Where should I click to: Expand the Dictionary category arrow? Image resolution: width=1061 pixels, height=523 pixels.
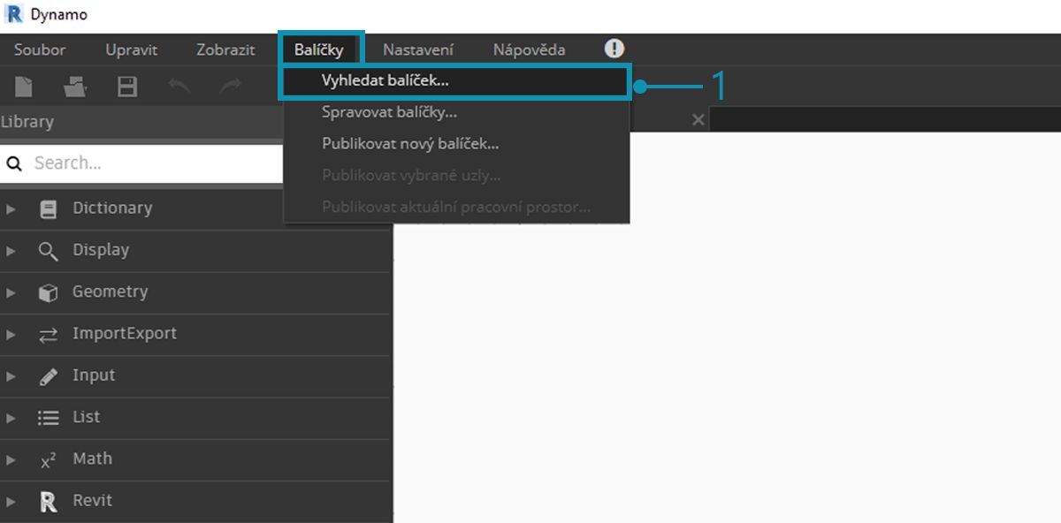click(x=11, y=209)
